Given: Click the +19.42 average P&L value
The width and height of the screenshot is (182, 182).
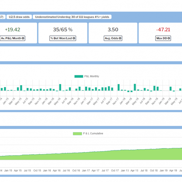Looking at the screenshot, I should (12, 29).
